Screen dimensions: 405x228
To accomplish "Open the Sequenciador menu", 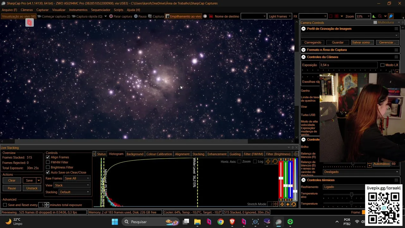I will [101, 10].
